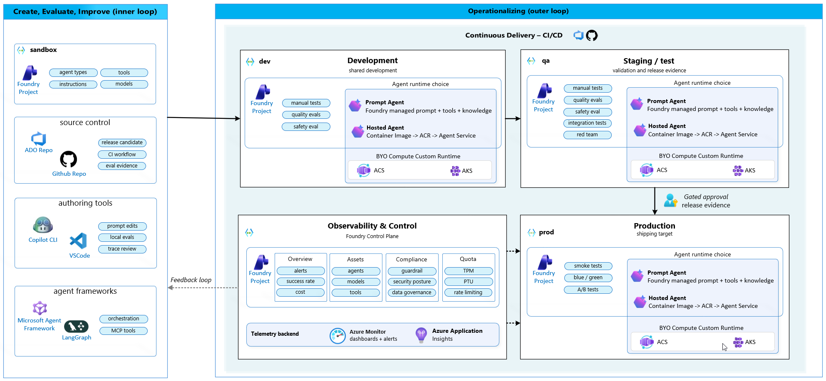This screenshot has height=381, width=826.
Task: Click the Compliance column heading
Action: pyautogui.click(x=412, y=259)
